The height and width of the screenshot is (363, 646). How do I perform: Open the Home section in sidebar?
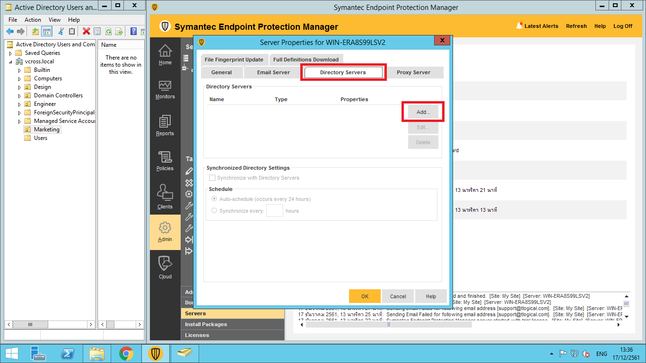(x=165, y=54)
